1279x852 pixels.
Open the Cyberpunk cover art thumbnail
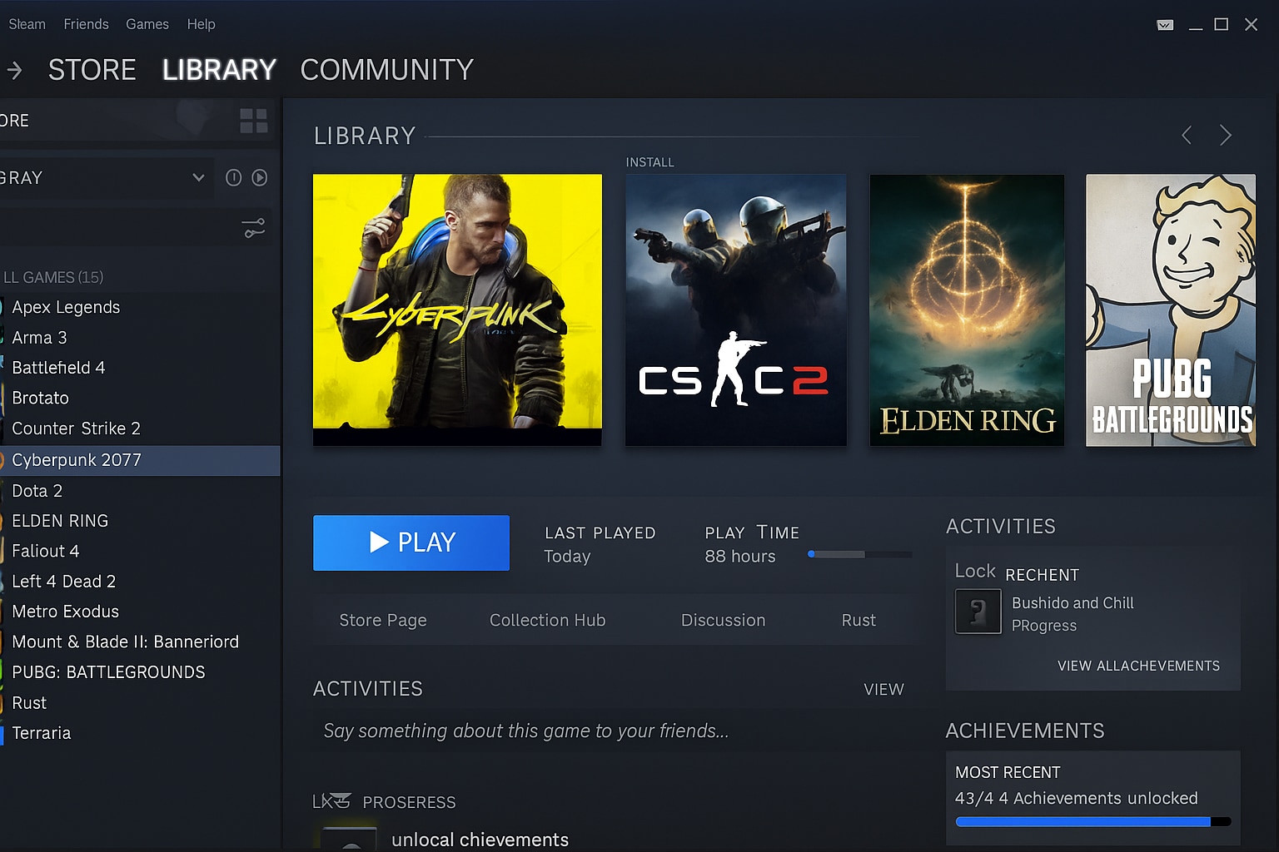click(457, 310)
